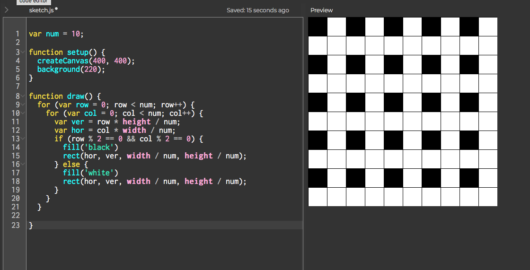The image size is (530, 270).
Task: Collapse the draw function fold arrow on line 8
Action: click(x=23, y=96)
